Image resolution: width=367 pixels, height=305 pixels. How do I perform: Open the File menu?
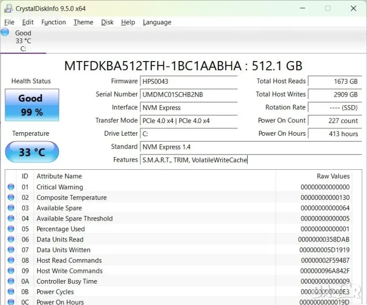click(x=9, y=22)
